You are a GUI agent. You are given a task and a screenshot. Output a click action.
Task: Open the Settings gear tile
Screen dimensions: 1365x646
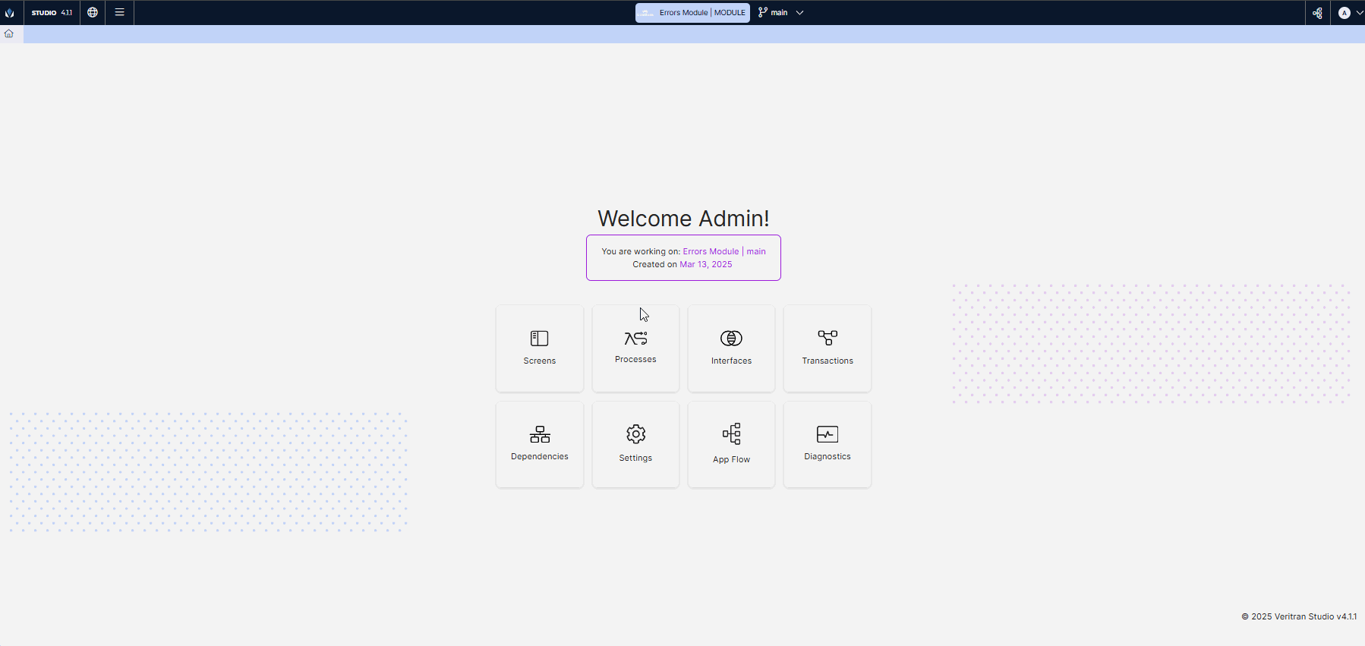pyautogui.click(x=635, y=444)
